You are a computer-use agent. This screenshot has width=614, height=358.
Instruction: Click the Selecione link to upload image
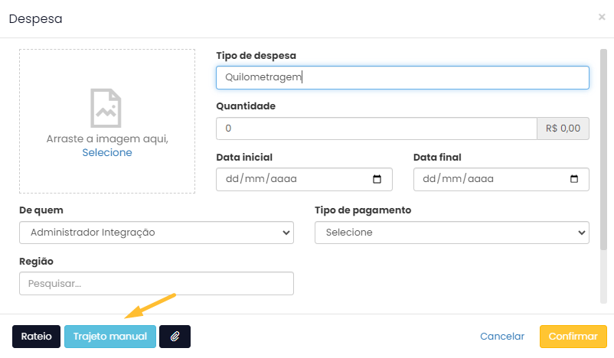[107, 152]
